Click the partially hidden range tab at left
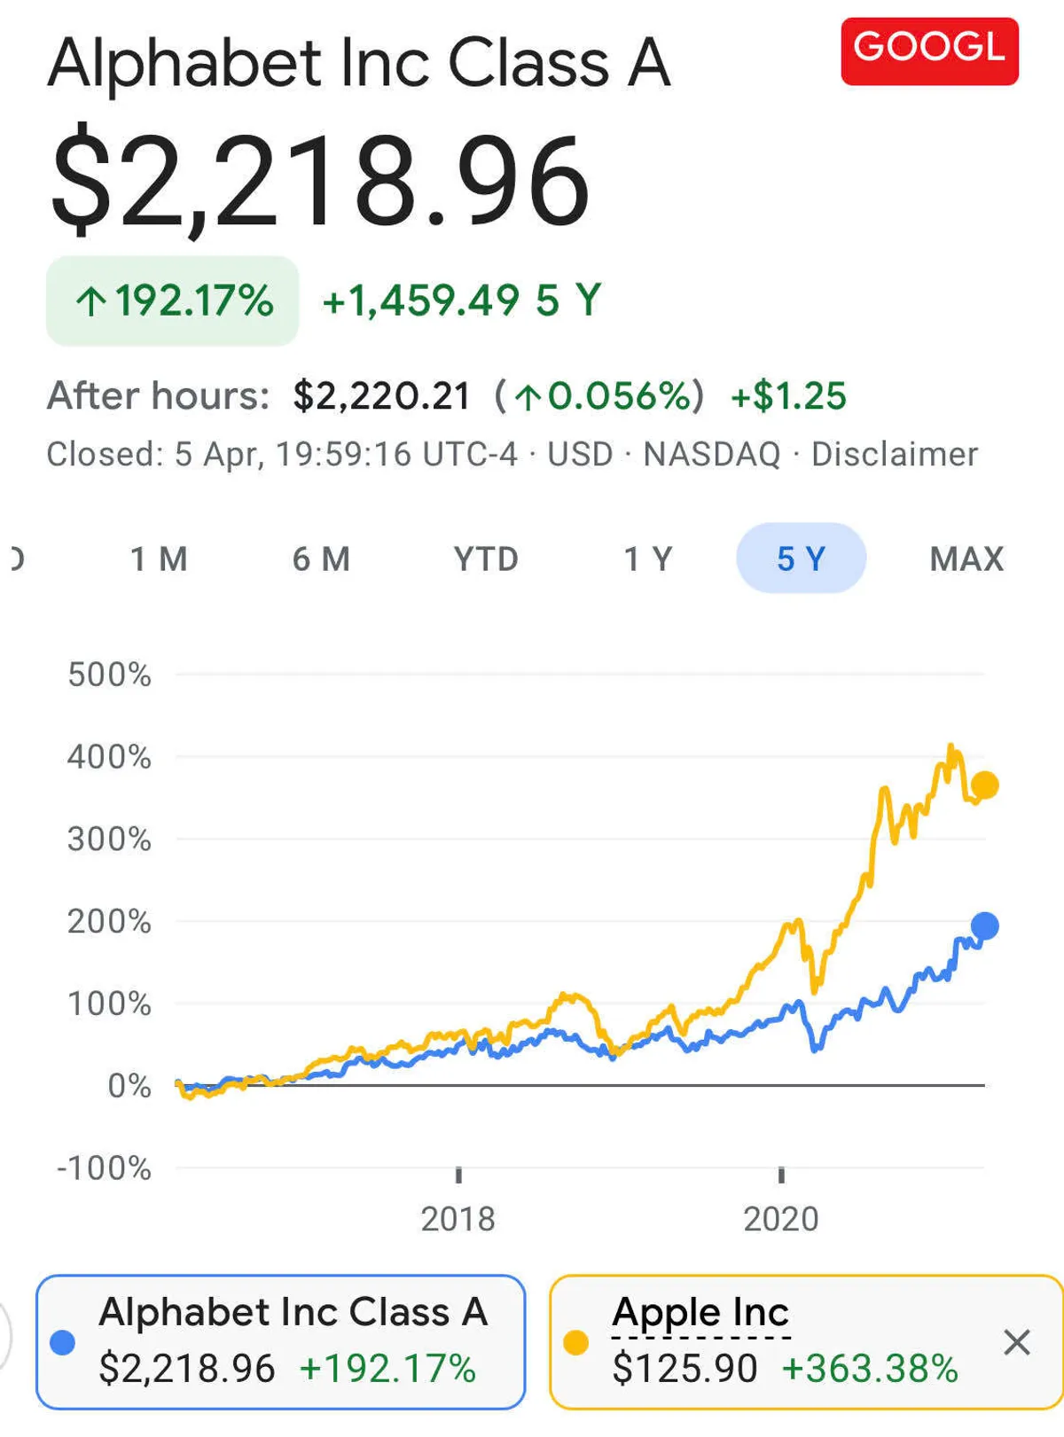Viewport: 1064px width, 1437px height. pyautogui.click(x=16, y=559)
